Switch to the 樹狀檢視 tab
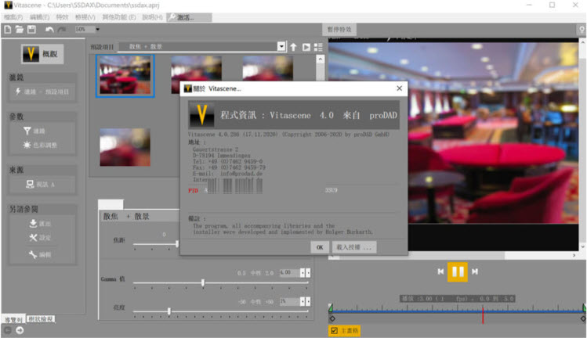587x338 pixels. click(x=40, y=318)
